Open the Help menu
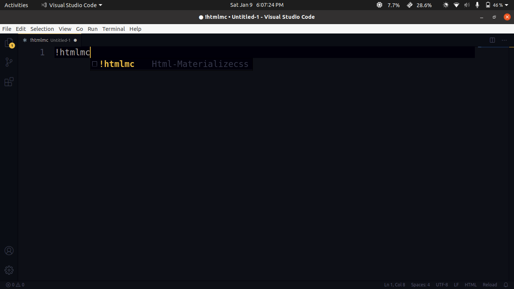This screenshot has width=514, height=289. (135, 29)
